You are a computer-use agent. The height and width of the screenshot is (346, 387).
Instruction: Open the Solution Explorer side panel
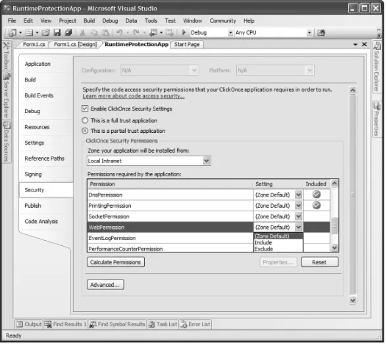click(377, 67)
